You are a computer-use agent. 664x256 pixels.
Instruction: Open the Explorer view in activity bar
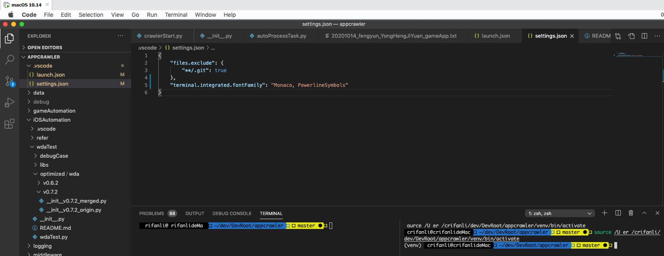point(9,38)
